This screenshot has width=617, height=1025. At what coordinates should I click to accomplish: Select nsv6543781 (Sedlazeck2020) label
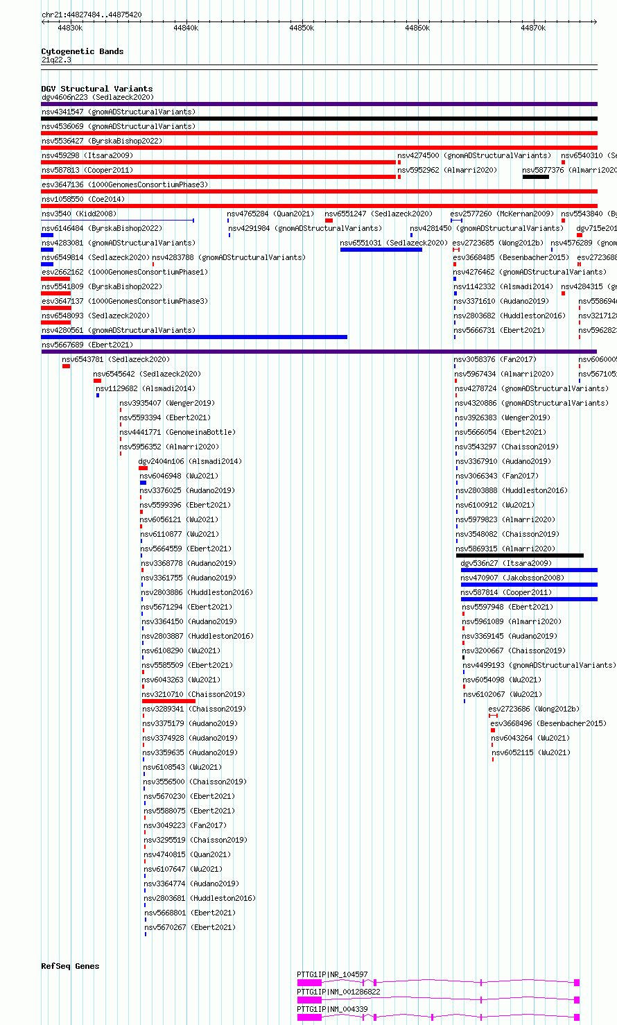pos(116,359)
